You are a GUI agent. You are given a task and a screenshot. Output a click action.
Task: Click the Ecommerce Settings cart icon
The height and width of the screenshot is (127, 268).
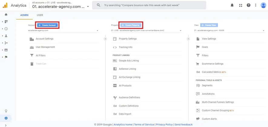click(197, 64)
